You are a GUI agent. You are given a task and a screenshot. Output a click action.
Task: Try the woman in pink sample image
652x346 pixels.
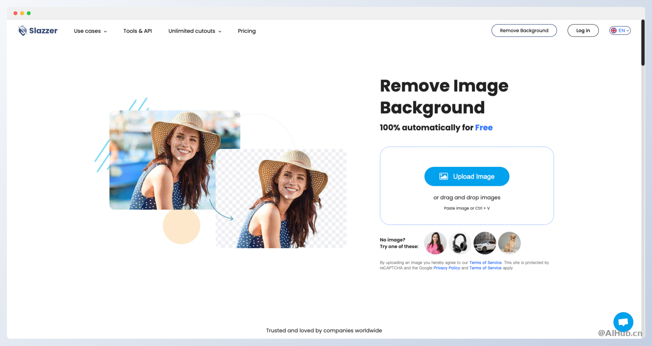point(435,243)
